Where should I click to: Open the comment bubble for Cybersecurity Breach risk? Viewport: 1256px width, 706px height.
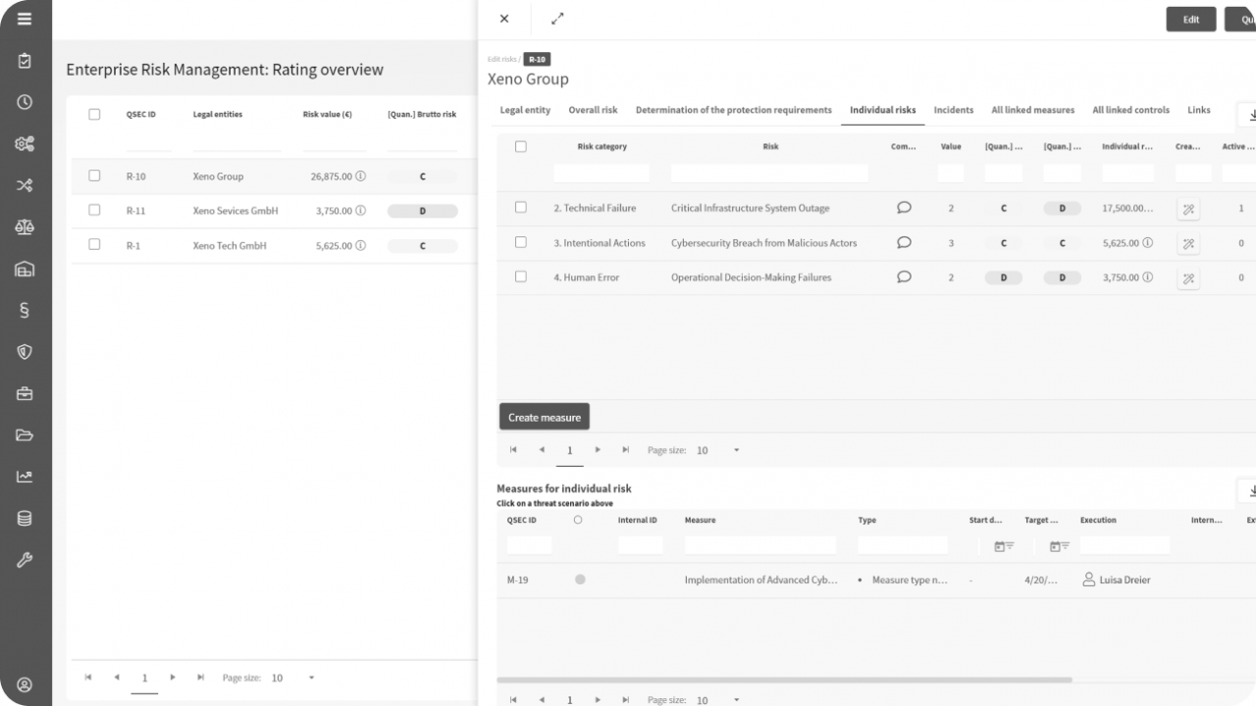(x=904, y=242)
